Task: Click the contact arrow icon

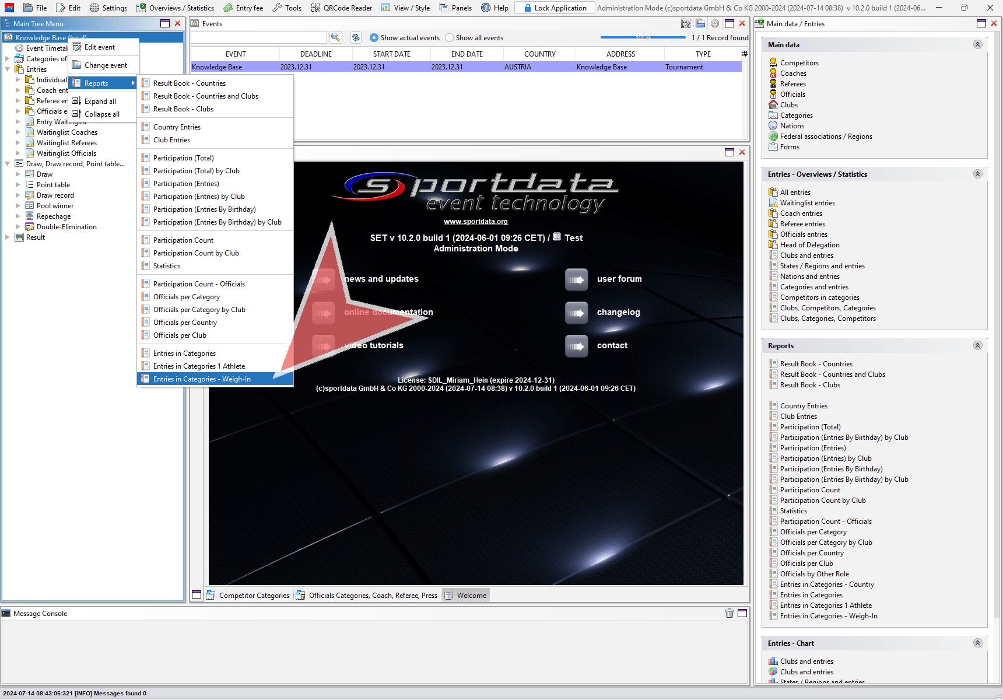Action: (576, 346)
